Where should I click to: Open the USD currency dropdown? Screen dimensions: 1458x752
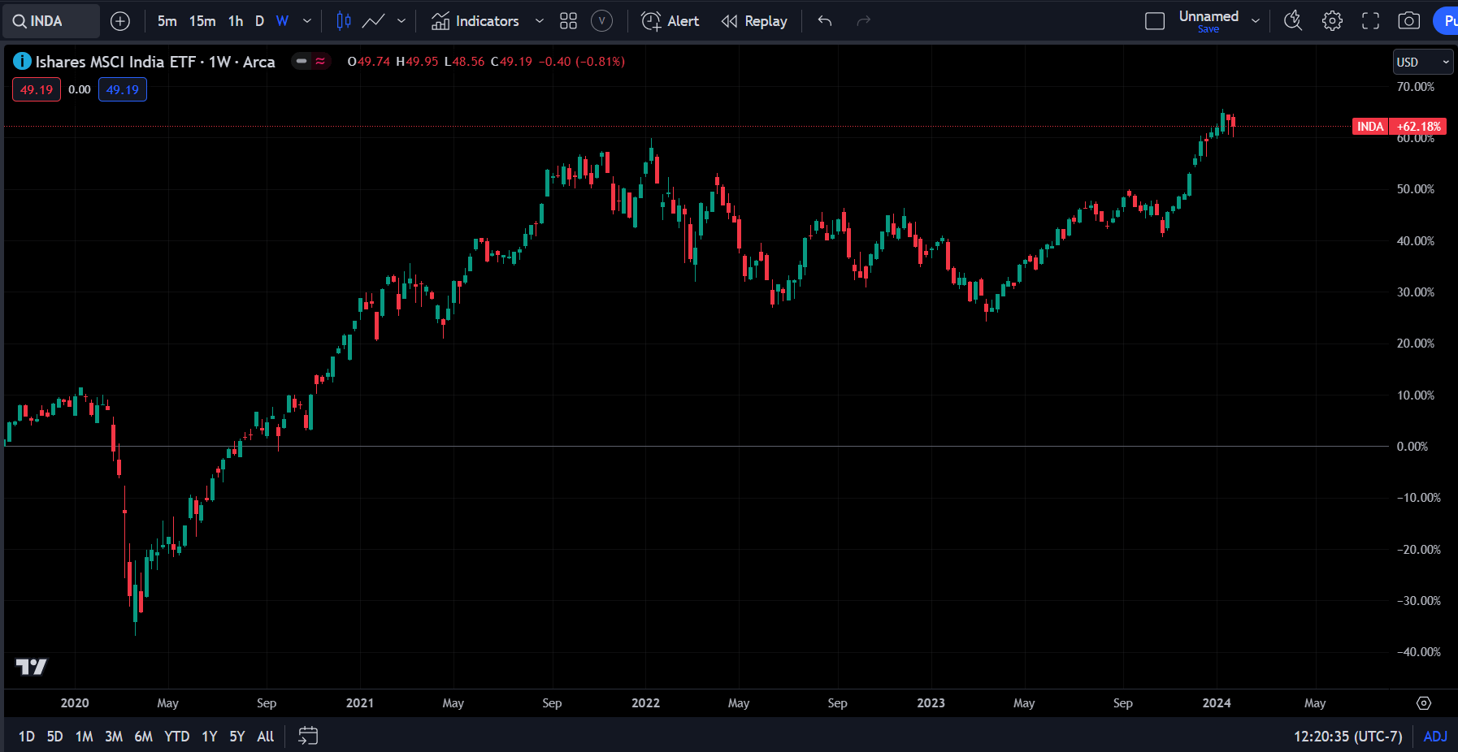[x=1423, y=63]
